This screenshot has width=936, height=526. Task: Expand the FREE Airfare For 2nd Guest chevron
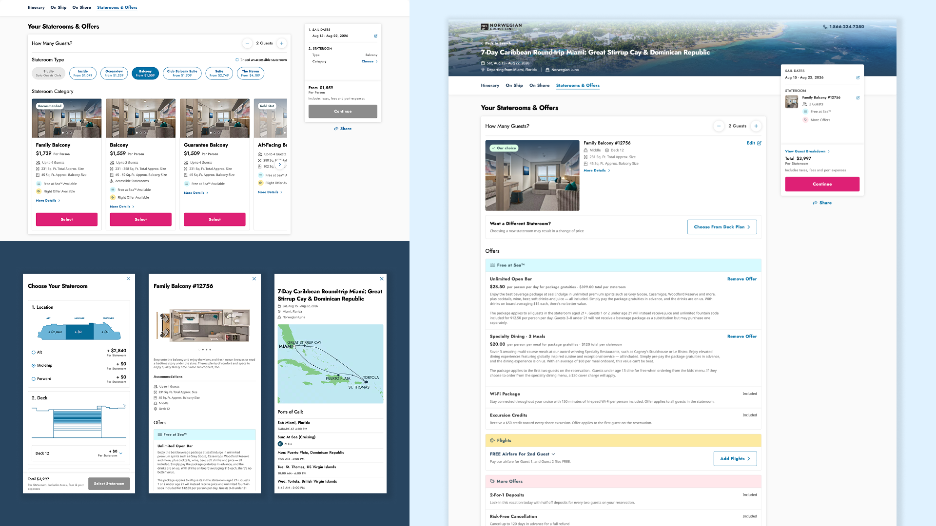click(553, 454)
